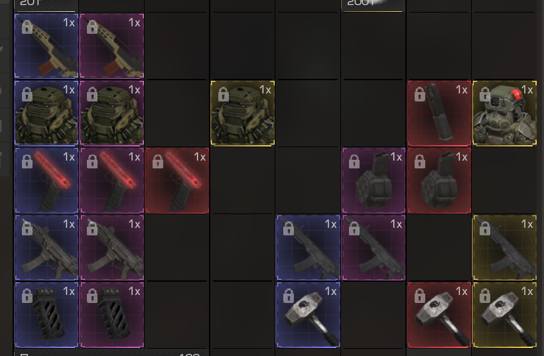This screenshot has width=544, height=356.
Task: Select the red drum magazine item
Action: tap(439, 180)
